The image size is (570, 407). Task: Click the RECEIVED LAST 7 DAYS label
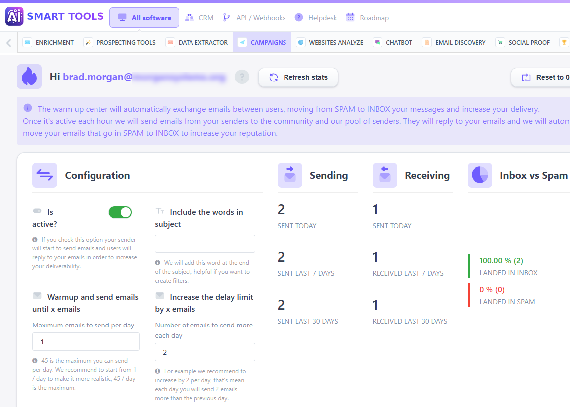coord(408,273)
